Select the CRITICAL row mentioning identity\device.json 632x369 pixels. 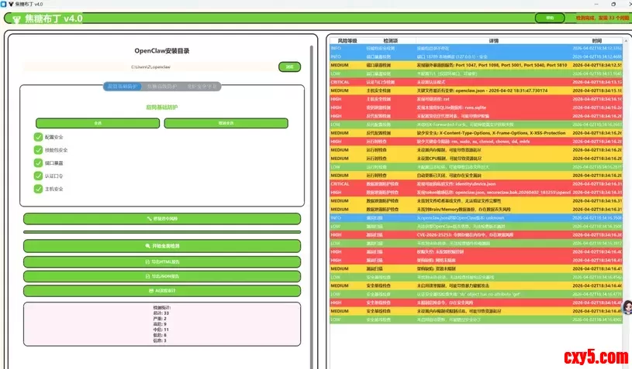click(476, 183)
